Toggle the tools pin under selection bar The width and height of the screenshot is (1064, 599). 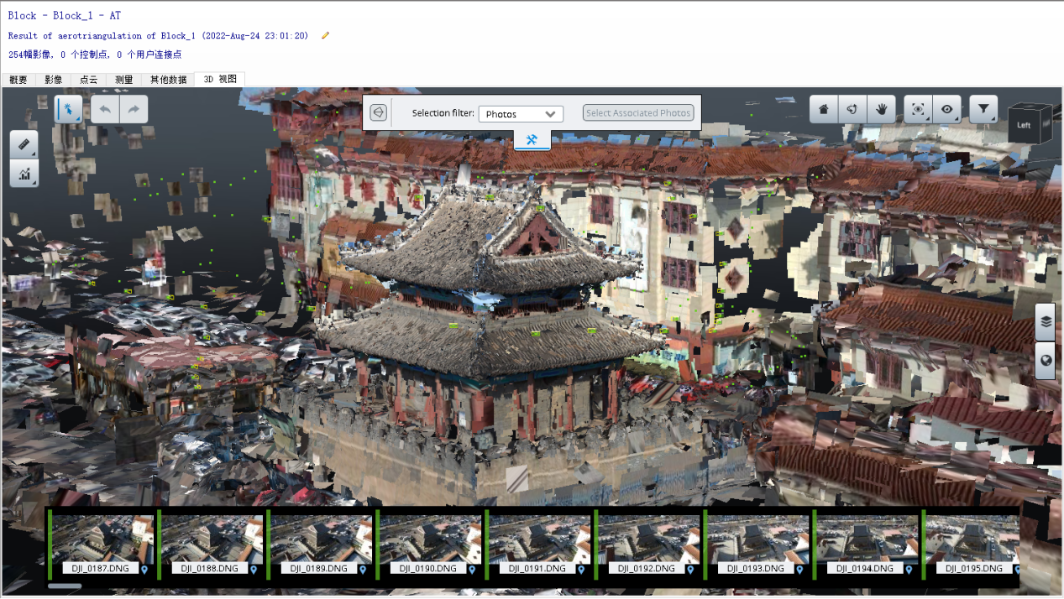point(532,140)
